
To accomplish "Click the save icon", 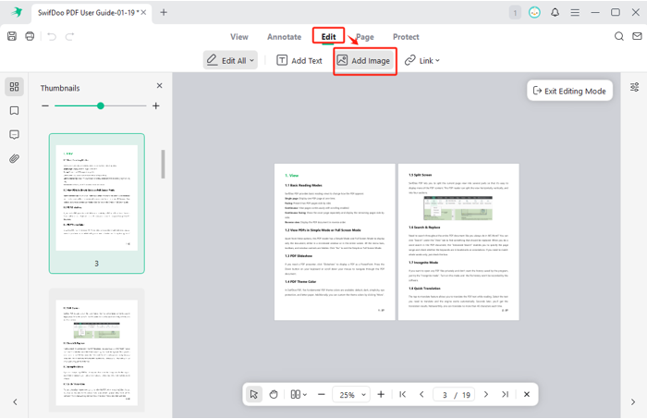I will (12, 36).
